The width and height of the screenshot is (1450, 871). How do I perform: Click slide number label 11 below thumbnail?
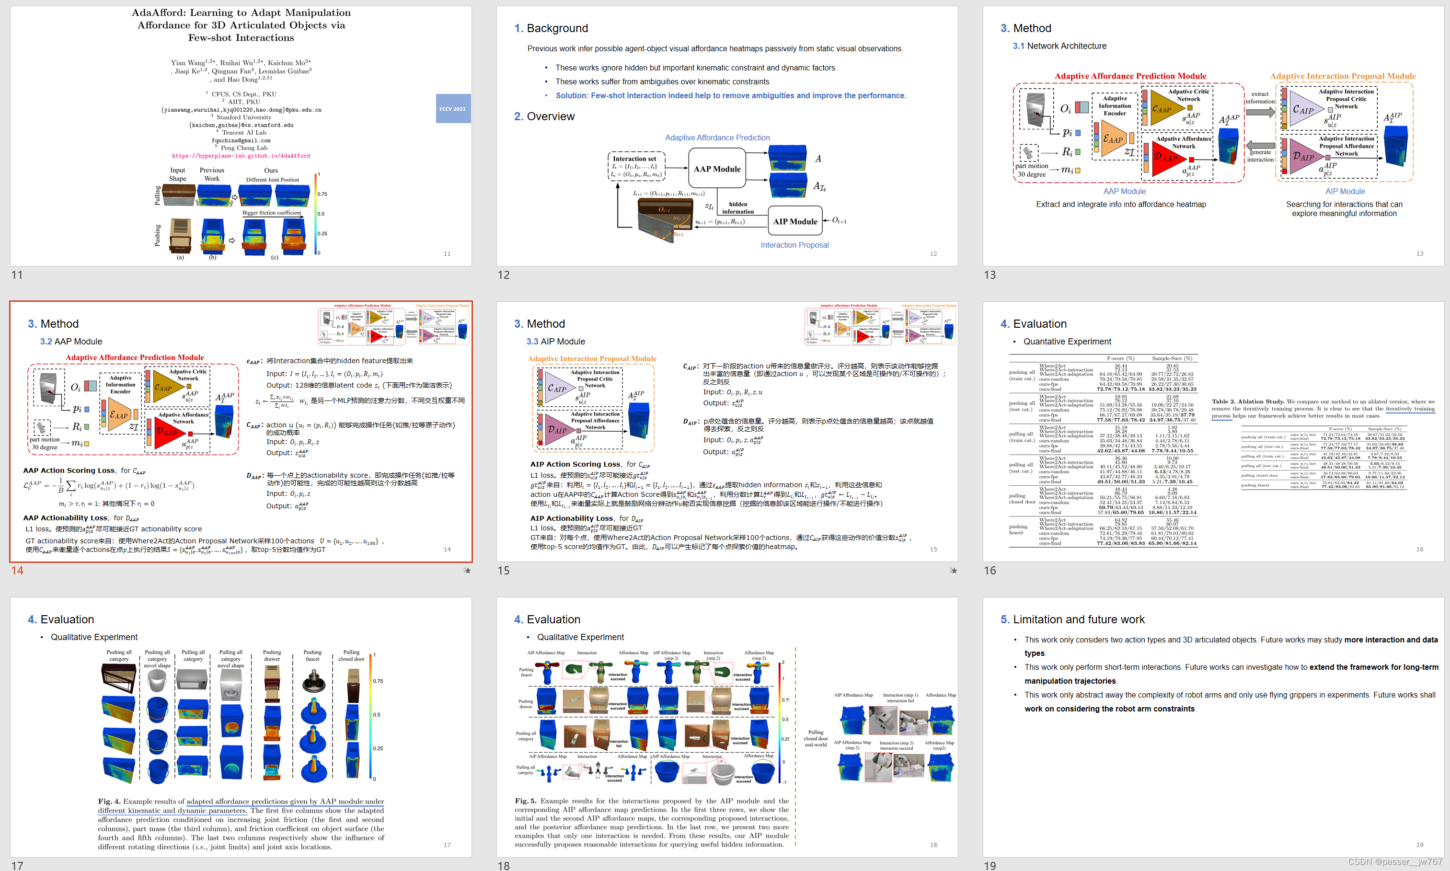point(17,275)
